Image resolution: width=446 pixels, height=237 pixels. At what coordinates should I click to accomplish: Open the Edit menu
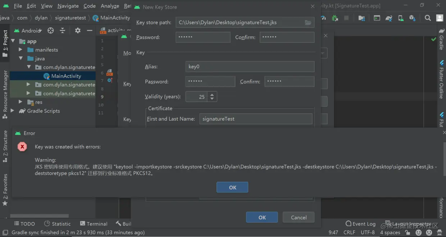click(31, 6)
